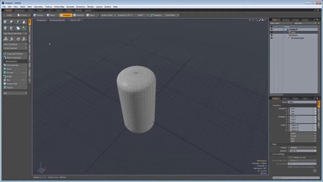
Task: Click the Extrude tool
Action: click(15, 73)
